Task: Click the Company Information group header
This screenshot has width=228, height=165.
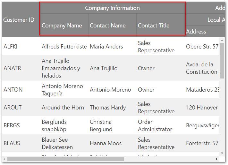Action: (x=112, y=8)
